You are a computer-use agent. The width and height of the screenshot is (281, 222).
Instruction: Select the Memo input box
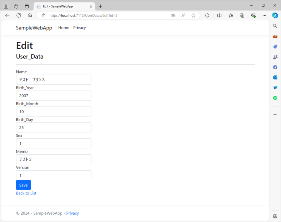tap(54, 159)
